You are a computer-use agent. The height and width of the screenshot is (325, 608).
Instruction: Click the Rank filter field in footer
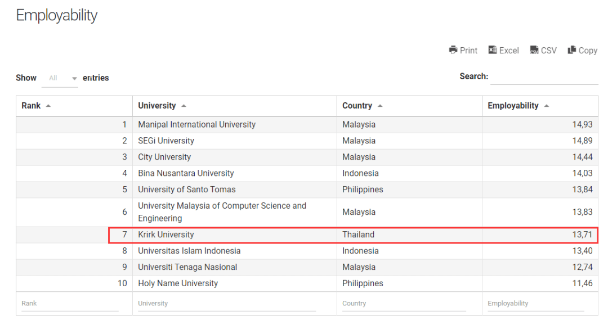[x=70, y=304]
